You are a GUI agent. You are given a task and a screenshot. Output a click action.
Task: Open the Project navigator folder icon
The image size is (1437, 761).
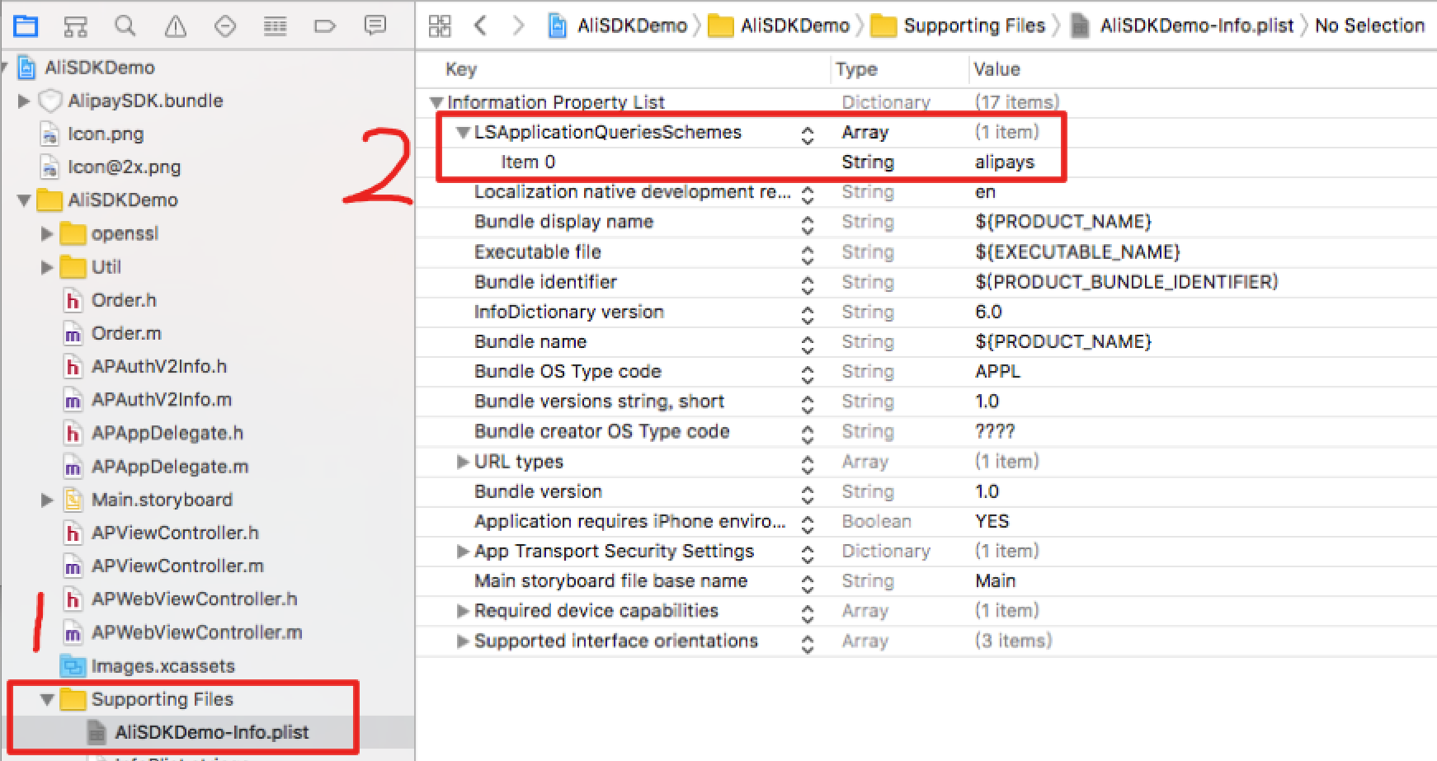click(x=26, y=26)
